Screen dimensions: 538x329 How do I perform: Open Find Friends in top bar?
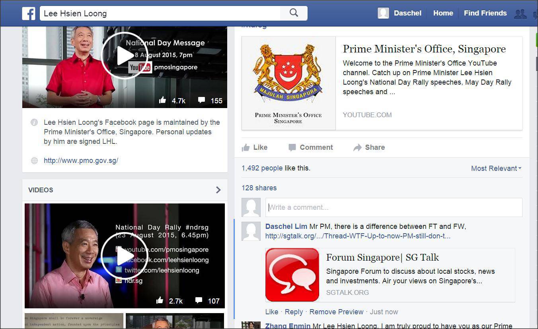point(485,13)
